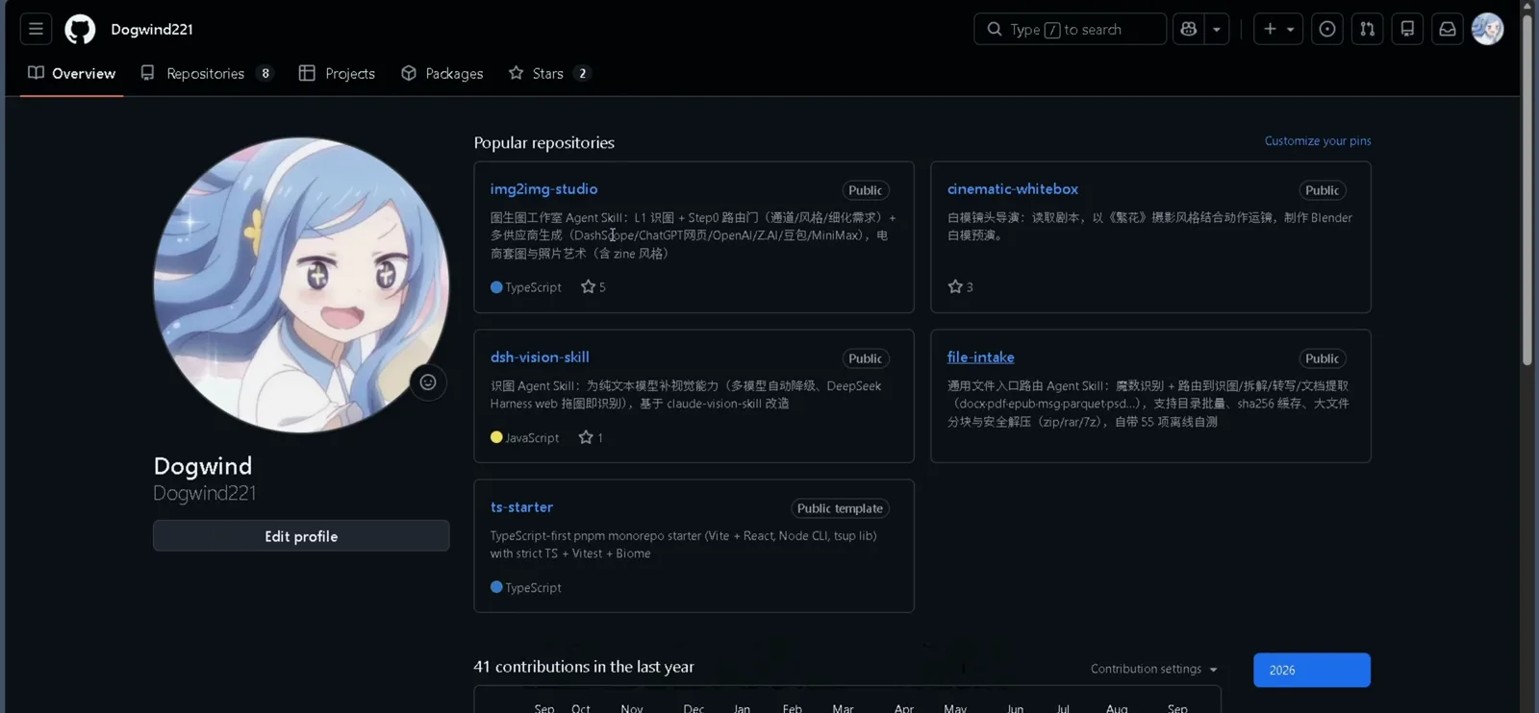
Task: Open the file-intake repository
Action: pyautogui.click(x=980, y=357)
